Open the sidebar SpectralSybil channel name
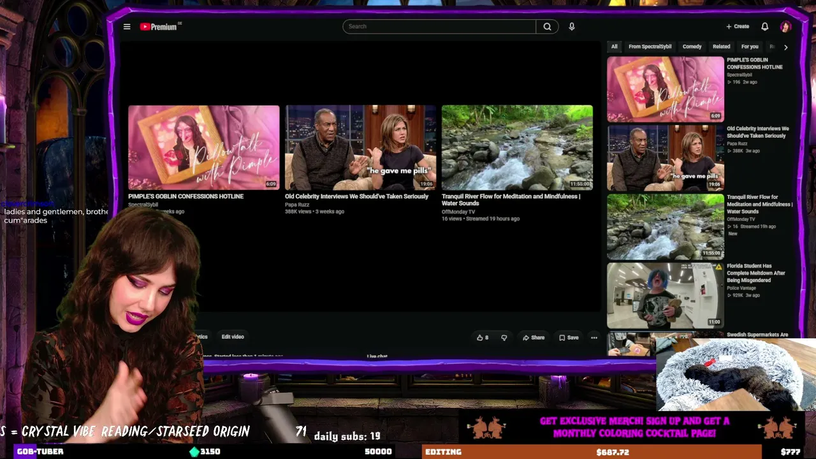 point(739,75)
